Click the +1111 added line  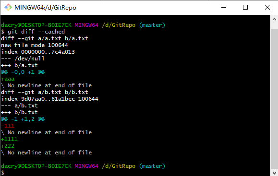click(x=9, y=139)
